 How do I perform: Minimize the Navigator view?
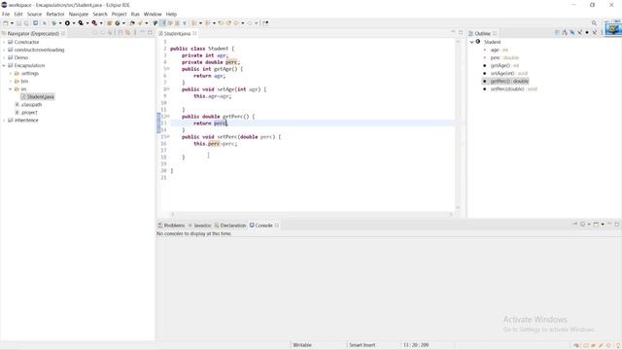tap(143, 32)
